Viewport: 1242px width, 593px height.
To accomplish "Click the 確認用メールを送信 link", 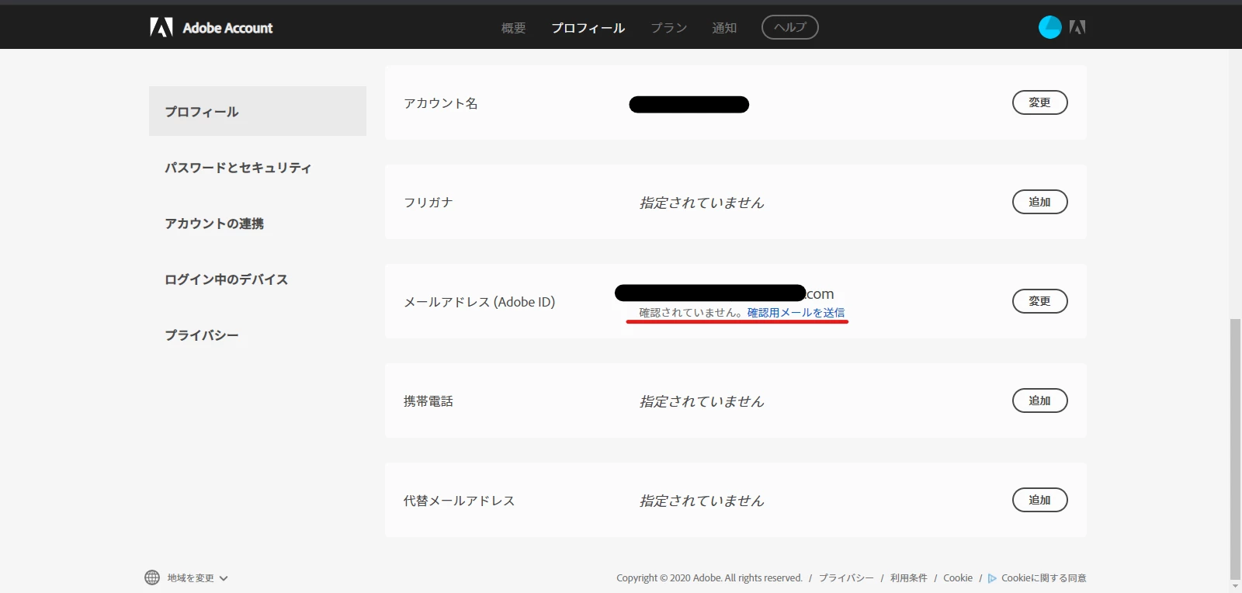I will 796,312.
